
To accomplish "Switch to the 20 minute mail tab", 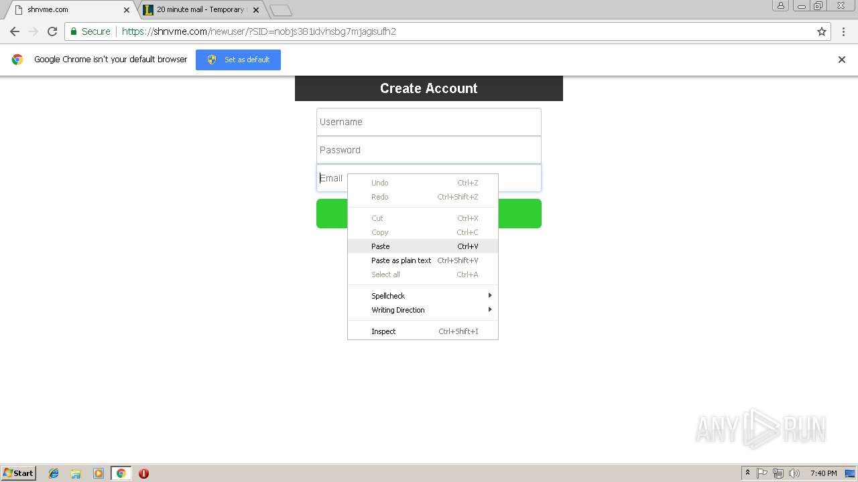I will (201, 10).
